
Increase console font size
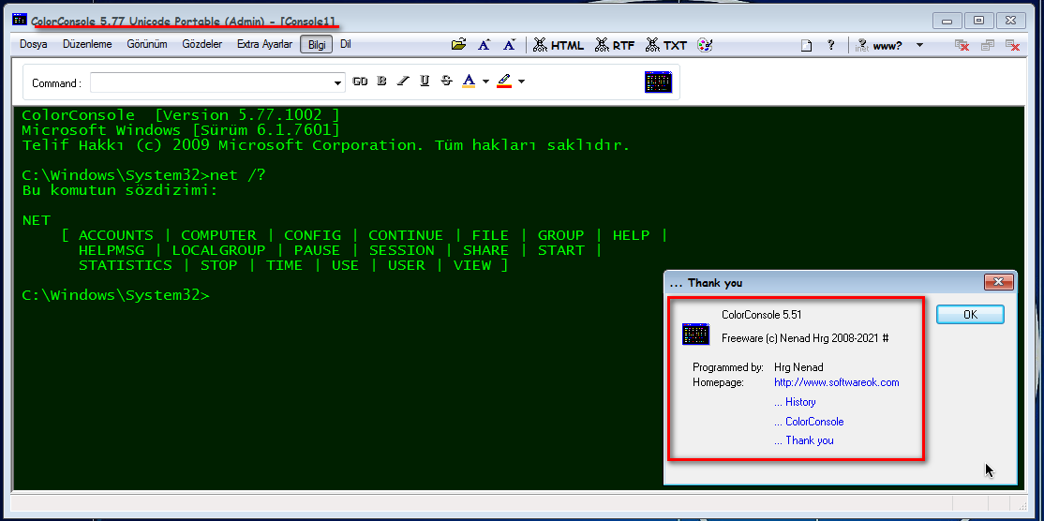485,45
